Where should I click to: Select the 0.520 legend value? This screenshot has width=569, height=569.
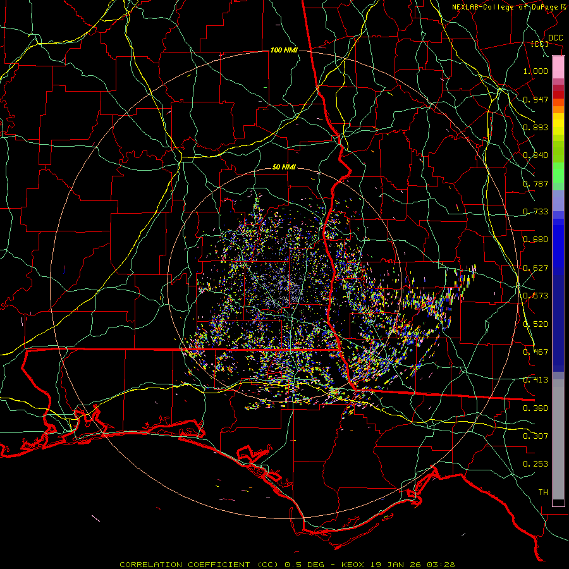(x=535, y=324)
